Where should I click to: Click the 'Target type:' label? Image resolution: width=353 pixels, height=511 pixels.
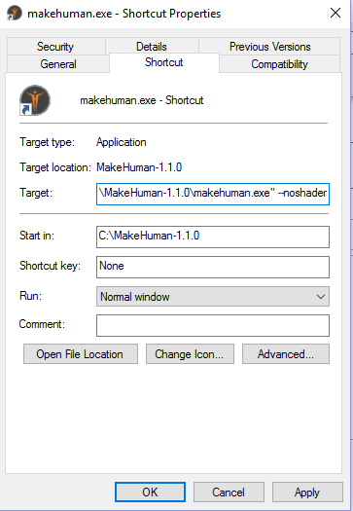coord(48,142)
